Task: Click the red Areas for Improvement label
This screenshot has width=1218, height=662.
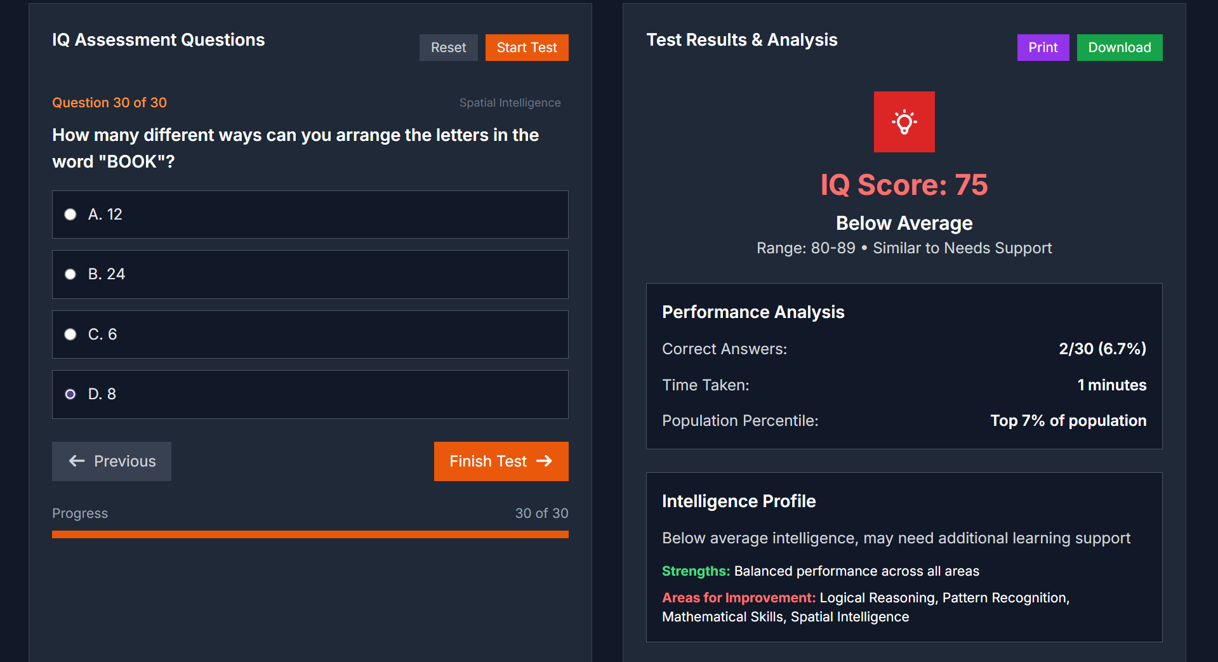Action: click(x=738, y=598)
